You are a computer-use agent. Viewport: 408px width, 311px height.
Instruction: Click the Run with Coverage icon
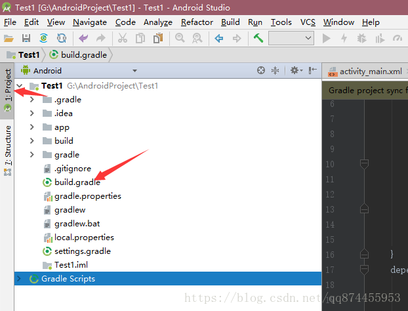380,39
